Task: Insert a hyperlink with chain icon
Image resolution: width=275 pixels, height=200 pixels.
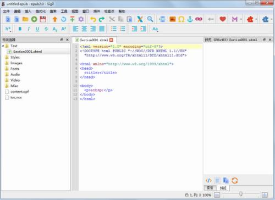Action: (199, 19)
